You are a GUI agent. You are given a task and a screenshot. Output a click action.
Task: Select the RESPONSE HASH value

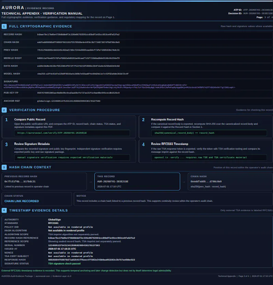[x=91, y=260]
